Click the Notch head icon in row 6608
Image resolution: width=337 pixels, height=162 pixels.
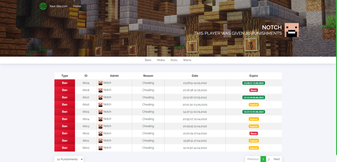pyautogui.click(x=100, y=90)
